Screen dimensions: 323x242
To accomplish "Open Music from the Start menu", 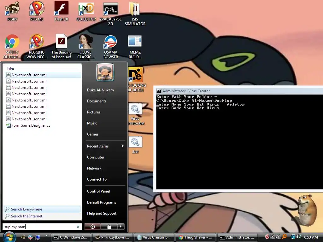I will (x=92, y=123).
